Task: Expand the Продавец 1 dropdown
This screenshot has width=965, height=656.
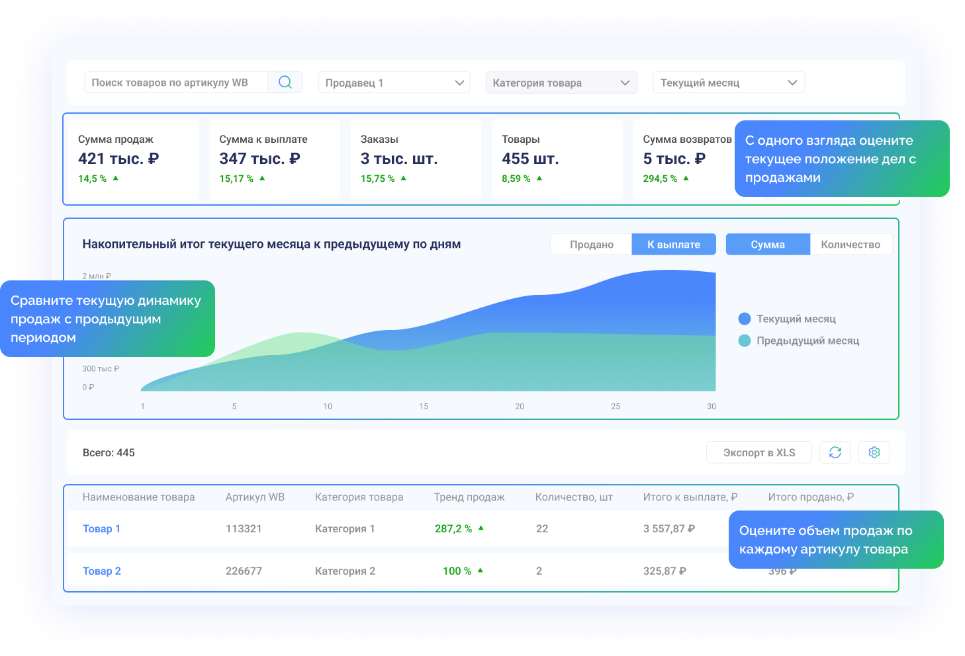Action: 394,83
